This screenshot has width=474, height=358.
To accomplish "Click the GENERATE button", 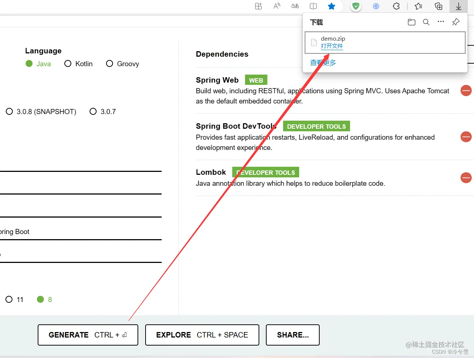I will 88,335.
